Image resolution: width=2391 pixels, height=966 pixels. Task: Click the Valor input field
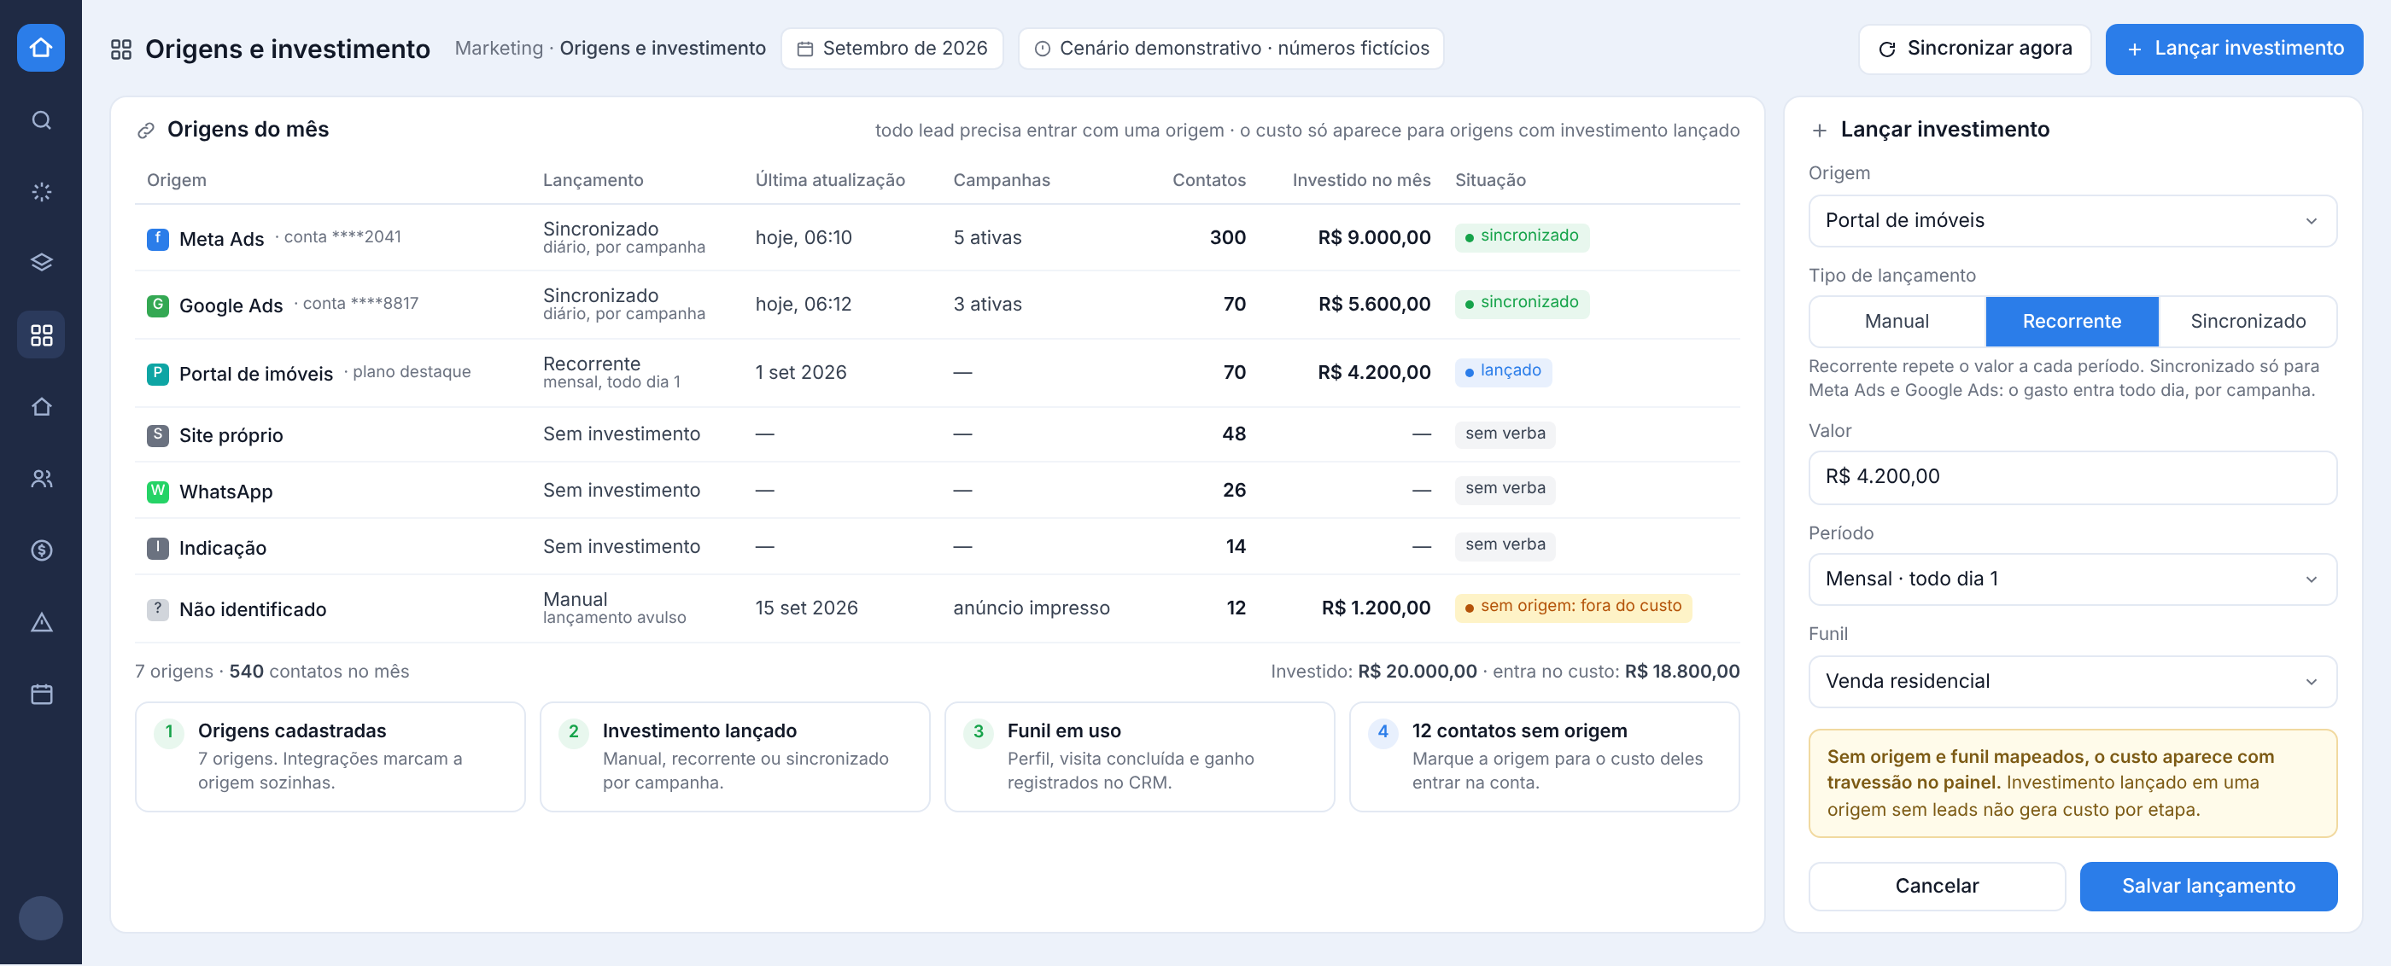pos(2072,477)
